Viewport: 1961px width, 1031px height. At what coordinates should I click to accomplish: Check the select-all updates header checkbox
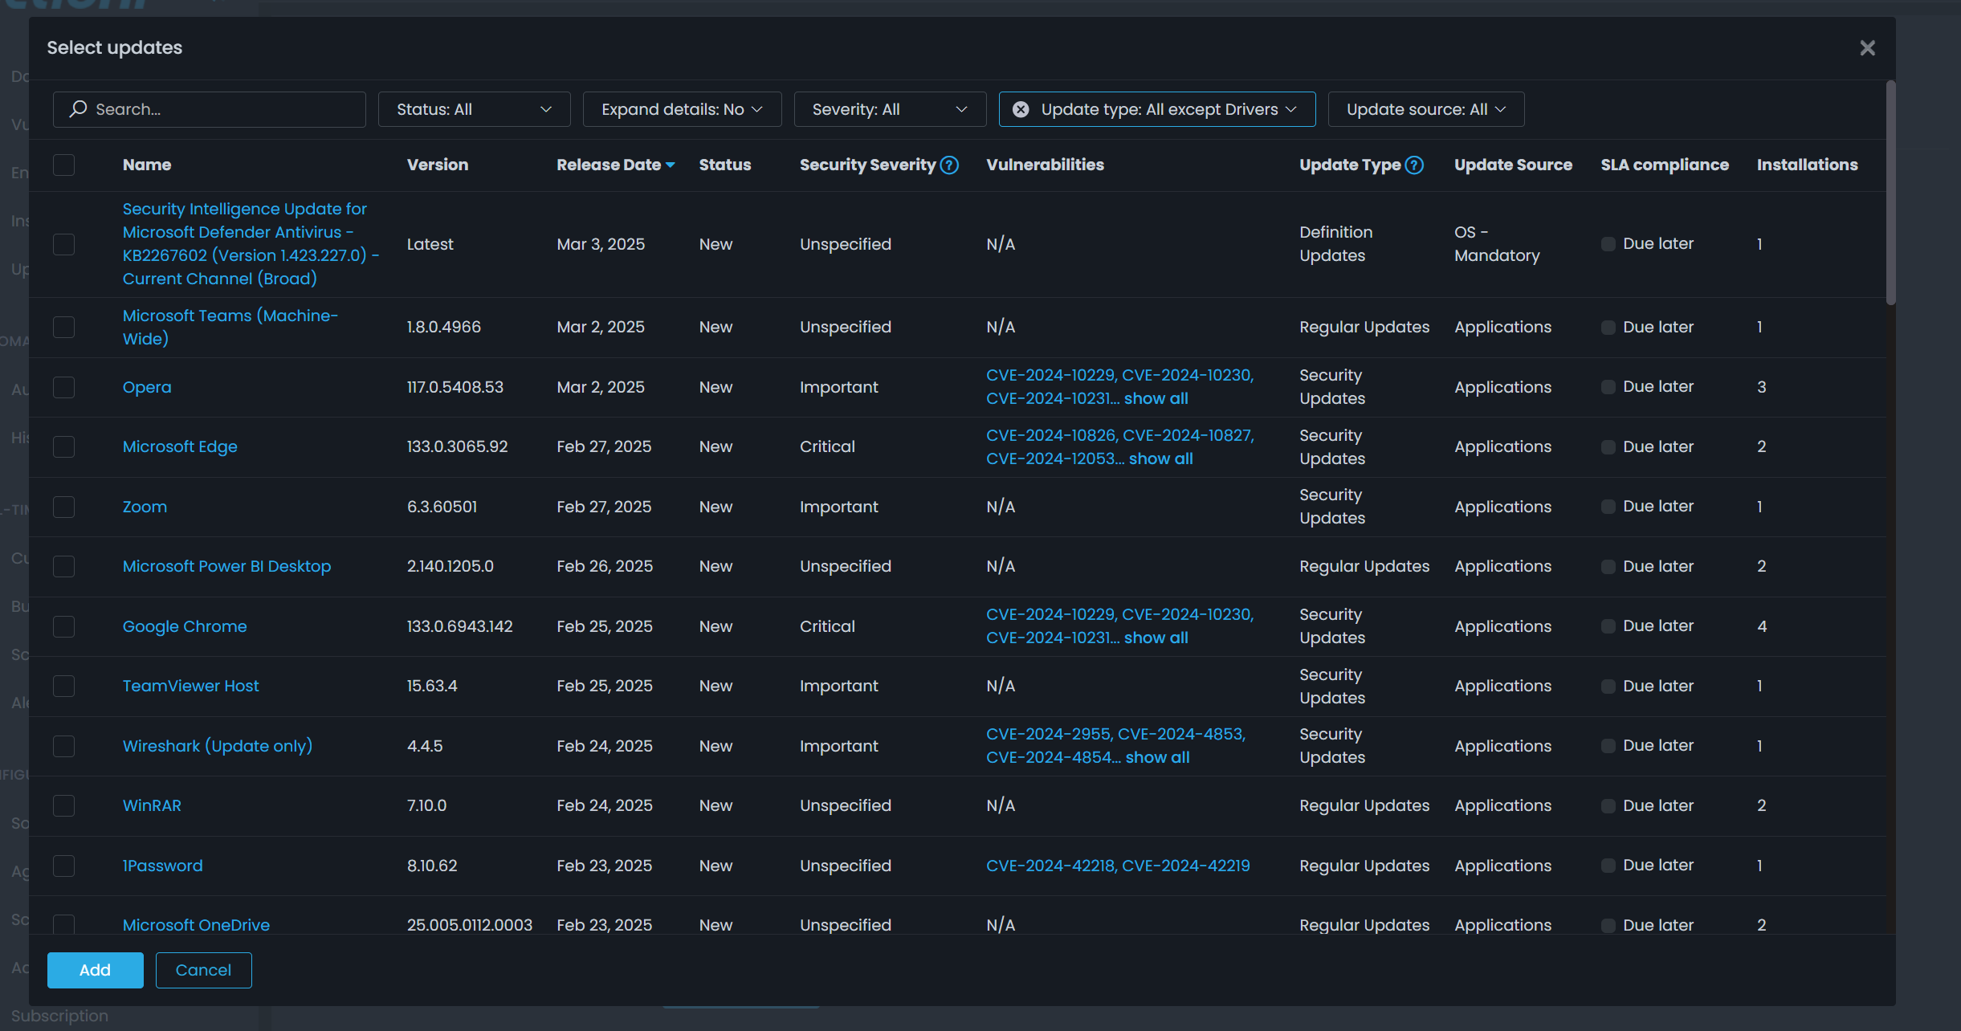pos(63,165)
